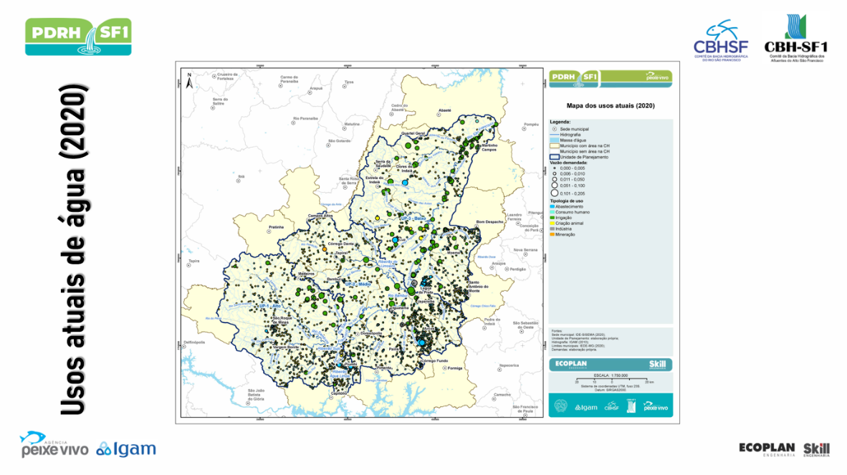The image size is (847, 475).
Task: Click the Igam logo in slide footer
Action: click(126, 448)
